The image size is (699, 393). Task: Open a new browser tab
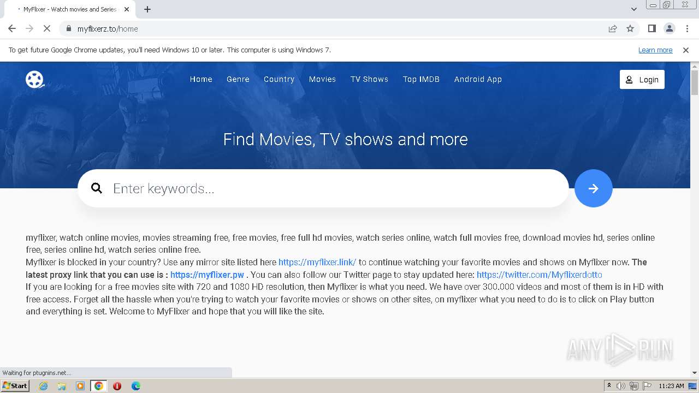click(147, 9)
